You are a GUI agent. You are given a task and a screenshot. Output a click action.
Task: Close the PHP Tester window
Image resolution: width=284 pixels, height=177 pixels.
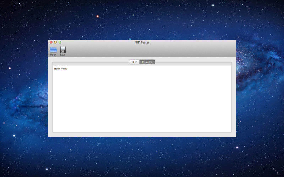point(51,42)
